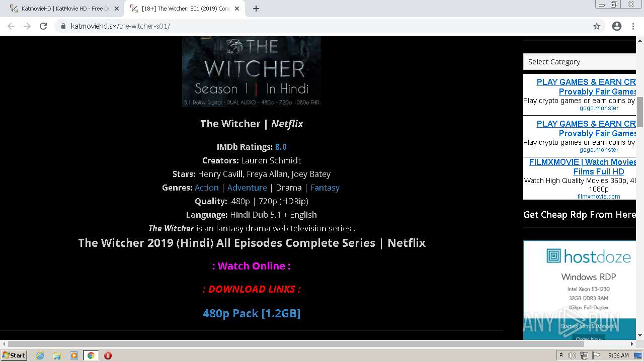Click the 480p | 720p (HDRip) quality text

click(x=270, y=201)
